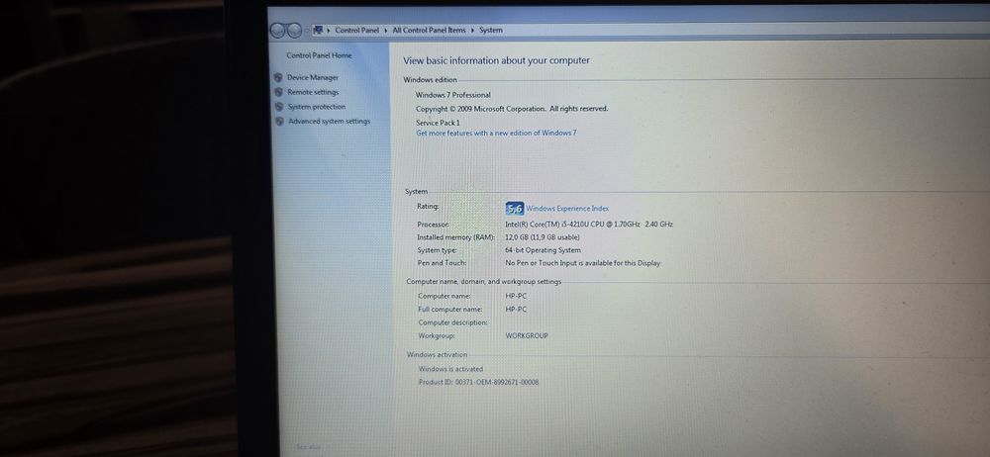The height and width of the screenshot is (457, 990).
Task: Click HP-PC value next to Full computer name
Action: [516, 310]
